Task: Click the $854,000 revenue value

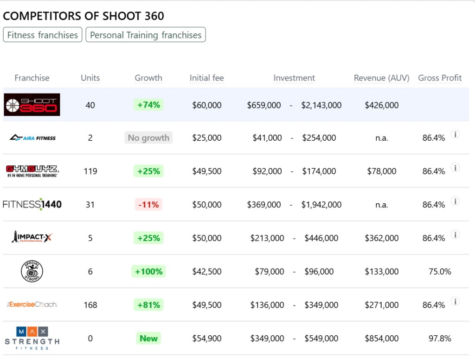Action: [x=382, y=338]
